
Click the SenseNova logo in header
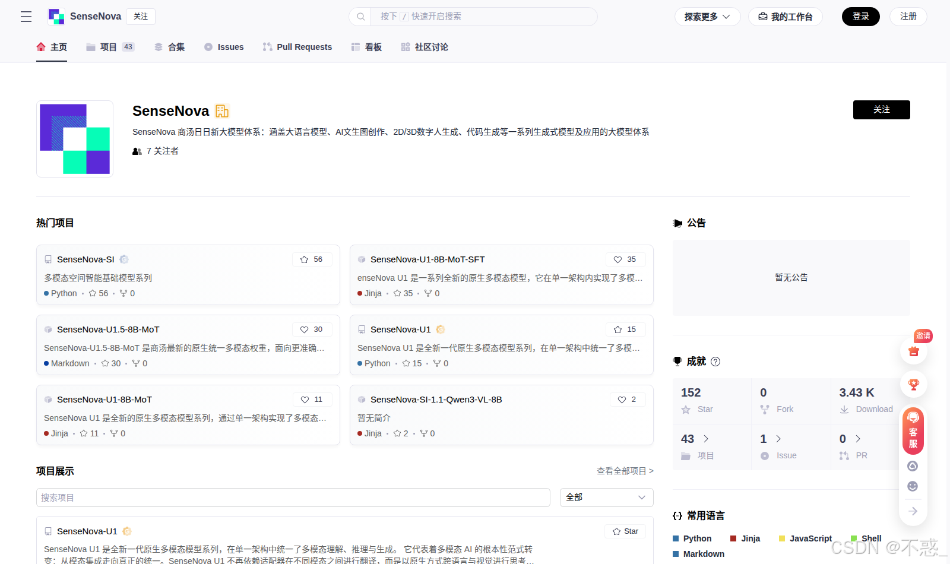pos(56,17)
